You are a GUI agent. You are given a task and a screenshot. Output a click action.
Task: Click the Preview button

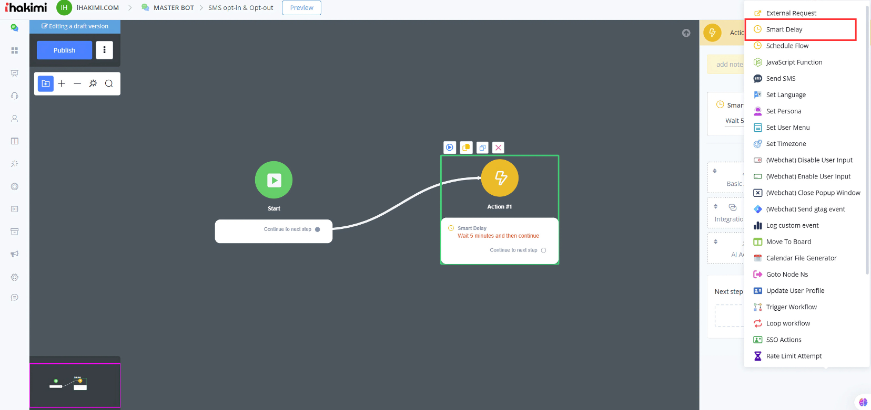coord(301,8)
